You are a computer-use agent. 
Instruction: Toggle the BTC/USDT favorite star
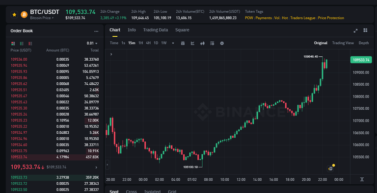tap(14, 15)
